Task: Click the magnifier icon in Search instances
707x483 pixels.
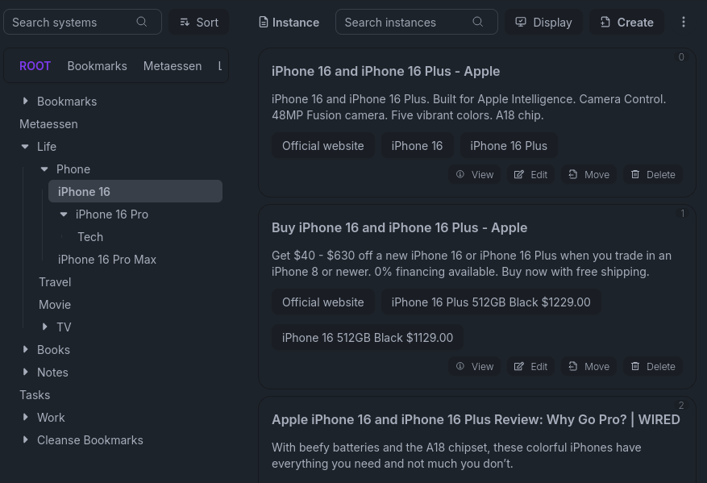Action: [478, 22]
